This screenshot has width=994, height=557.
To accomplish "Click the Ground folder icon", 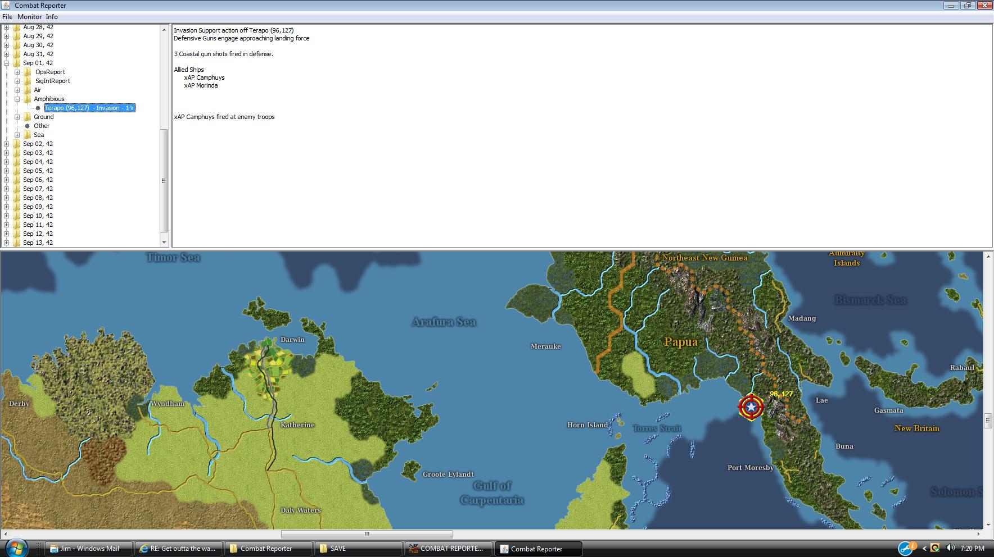I will [x=27, y=117].
